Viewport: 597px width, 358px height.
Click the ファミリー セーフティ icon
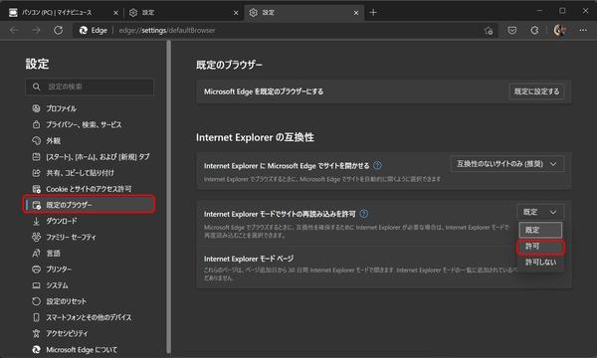(x=36, y=237)
